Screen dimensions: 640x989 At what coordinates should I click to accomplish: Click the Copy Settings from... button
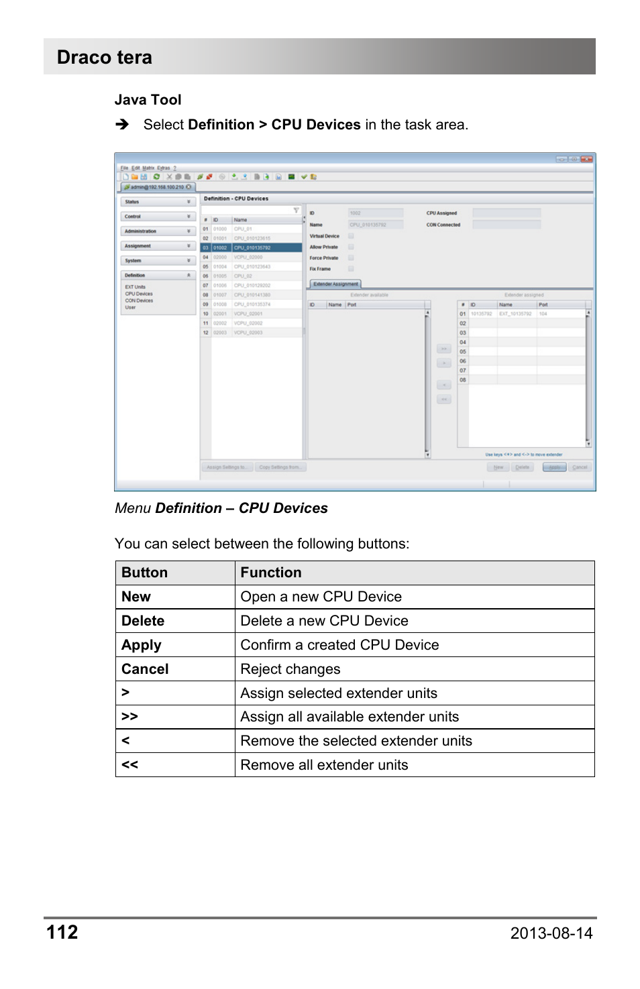point(280,467)
